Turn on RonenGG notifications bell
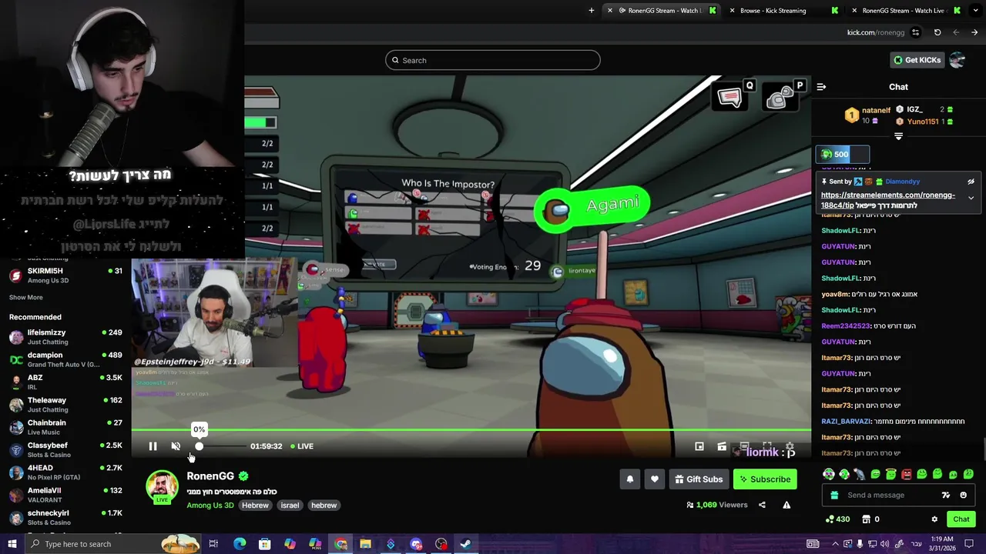 629,479
